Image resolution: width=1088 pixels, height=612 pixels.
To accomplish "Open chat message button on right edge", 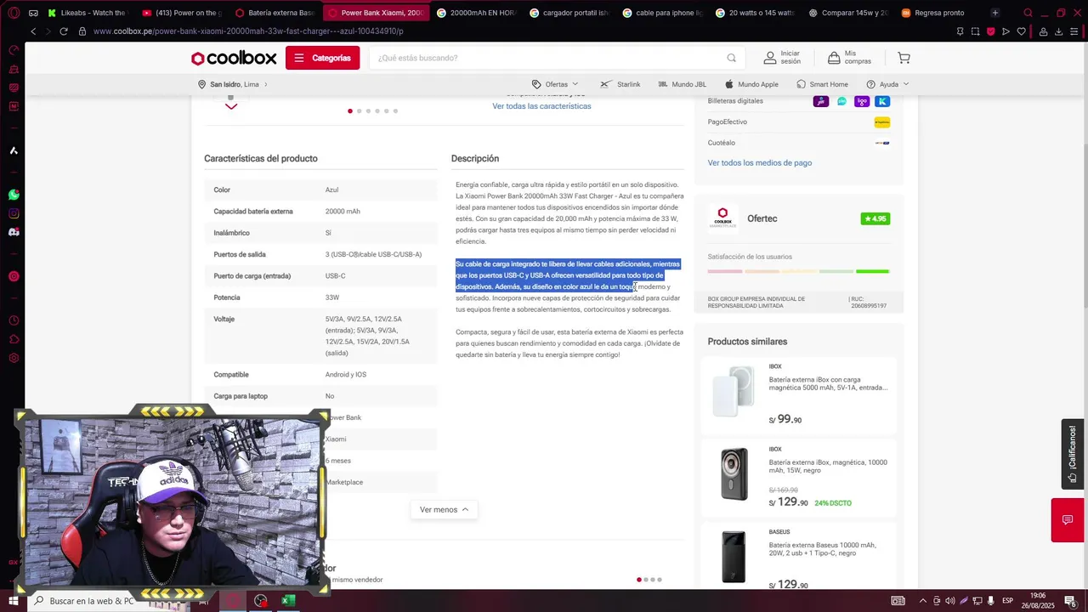I will (1068, 520).
